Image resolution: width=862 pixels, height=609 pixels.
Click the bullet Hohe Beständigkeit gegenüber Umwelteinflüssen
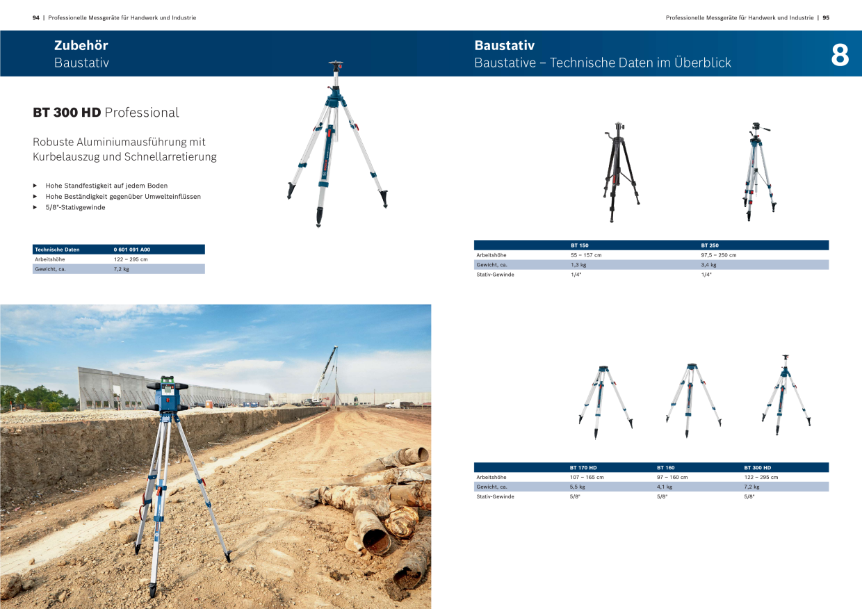click(123, 197)
